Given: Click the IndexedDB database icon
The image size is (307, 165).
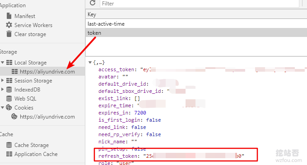Looking at the screenshot, I should point(9,90).
